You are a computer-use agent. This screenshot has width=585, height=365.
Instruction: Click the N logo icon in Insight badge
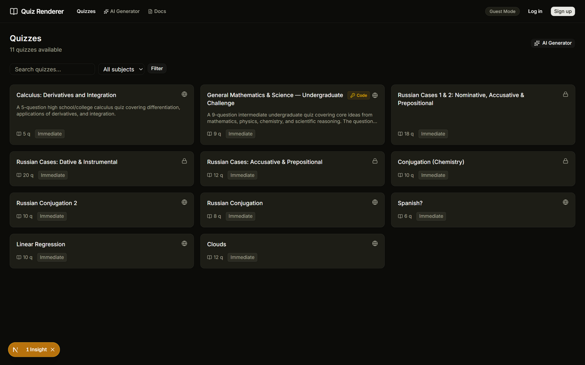coord(15,350)
